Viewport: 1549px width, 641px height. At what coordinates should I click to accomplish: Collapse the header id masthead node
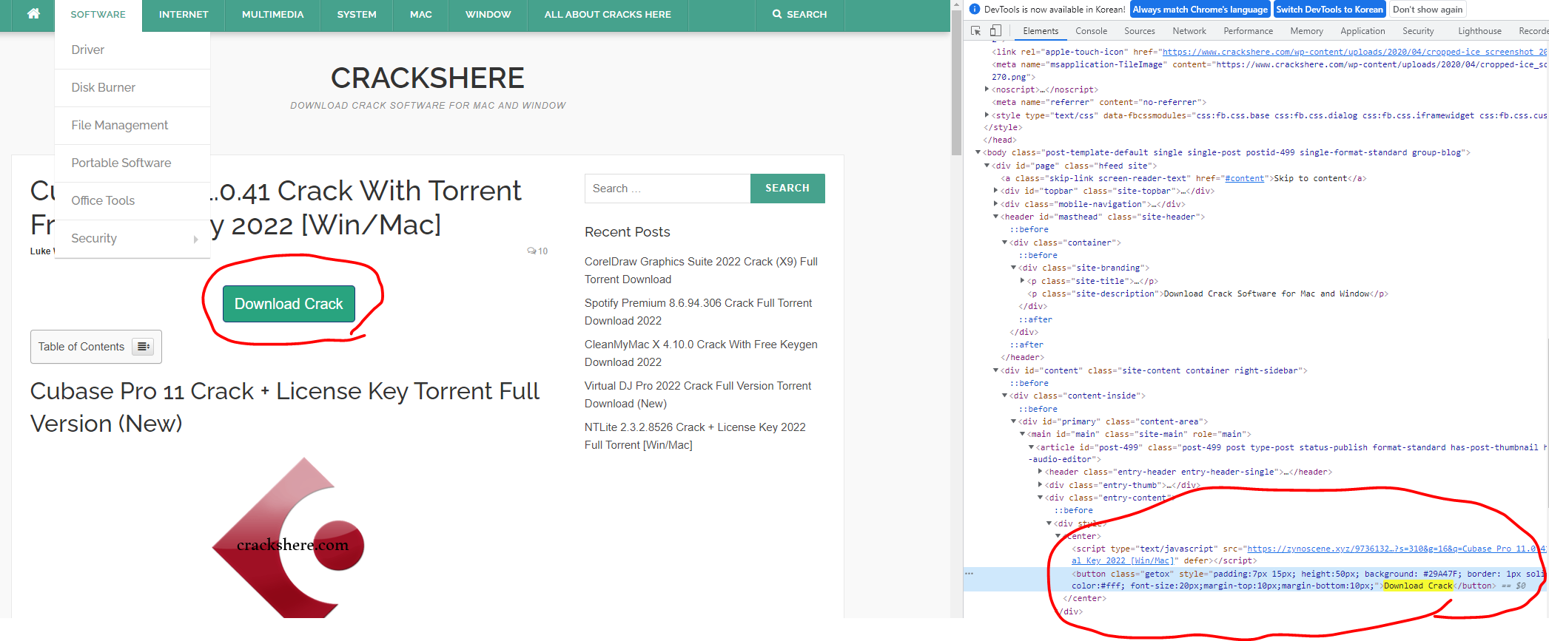tap(995, 217)
